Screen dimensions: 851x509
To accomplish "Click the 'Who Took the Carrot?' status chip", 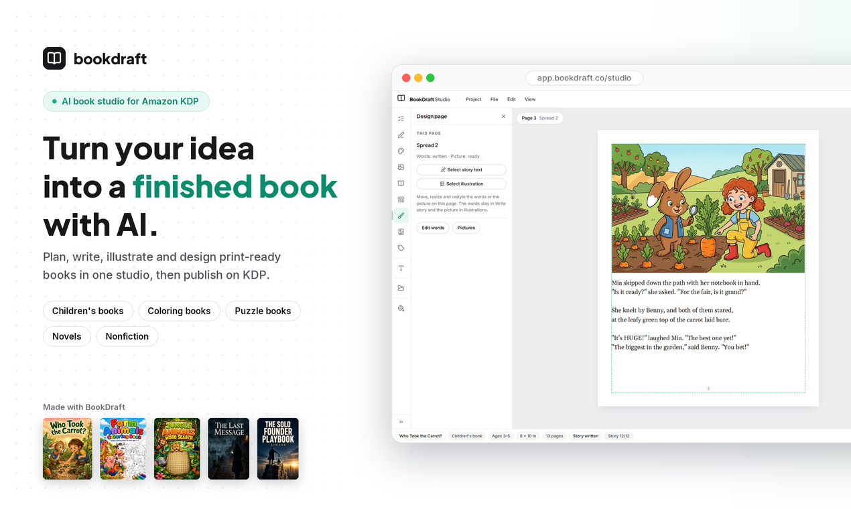I will pos(421,436).
